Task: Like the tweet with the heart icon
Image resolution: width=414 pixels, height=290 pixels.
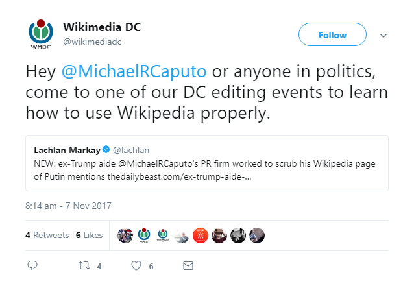Action: point(136,265)
